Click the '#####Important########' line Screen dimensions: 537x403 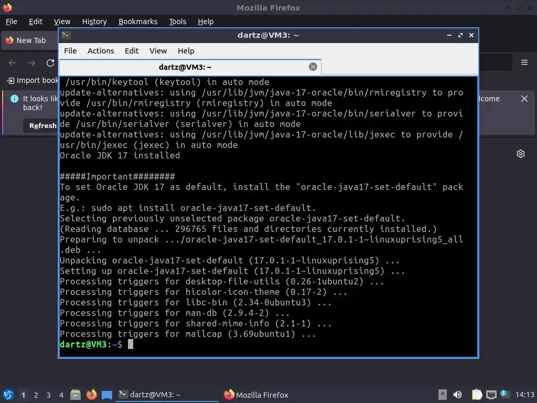117,176
